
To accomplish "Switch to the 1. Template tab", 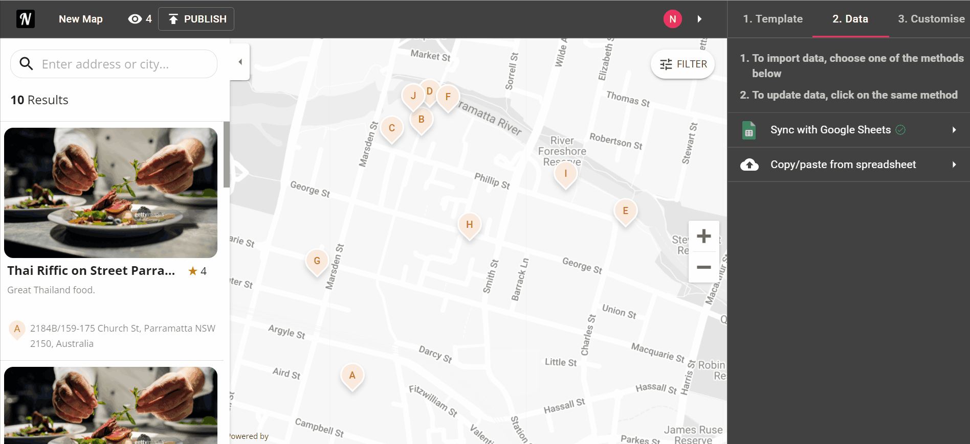I will (773, 19).
